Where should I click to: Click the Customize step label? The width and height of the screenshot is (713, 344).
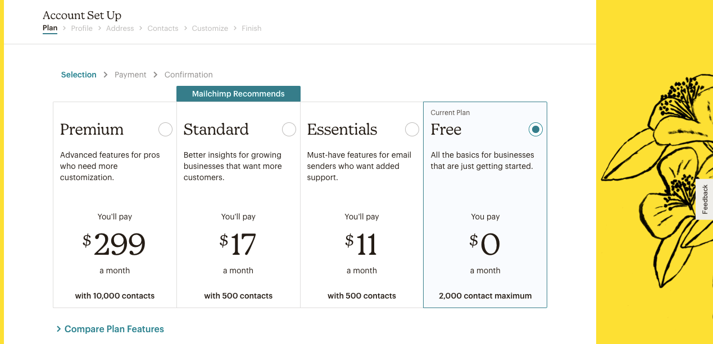point(210,28)
